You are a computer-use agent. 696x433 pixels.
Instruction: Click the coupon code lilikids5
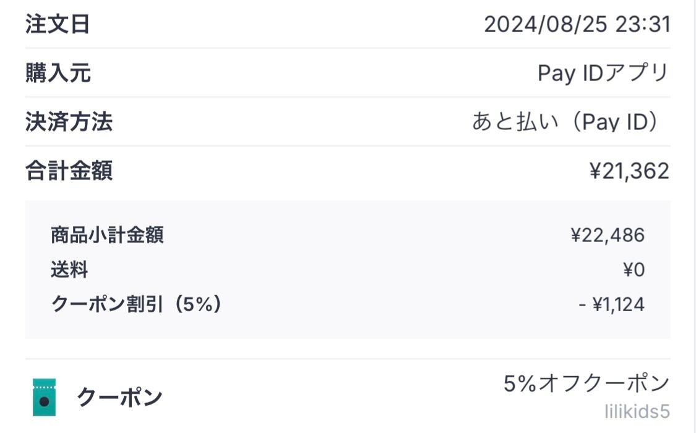pyautogui.click(x=637, y=412)
